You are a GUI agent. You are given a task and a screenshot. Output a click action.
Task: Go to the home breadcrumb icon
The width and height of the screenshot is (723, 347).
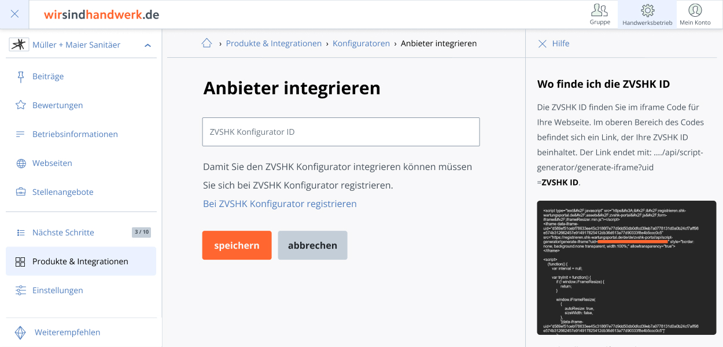click(x=206, y=43)
